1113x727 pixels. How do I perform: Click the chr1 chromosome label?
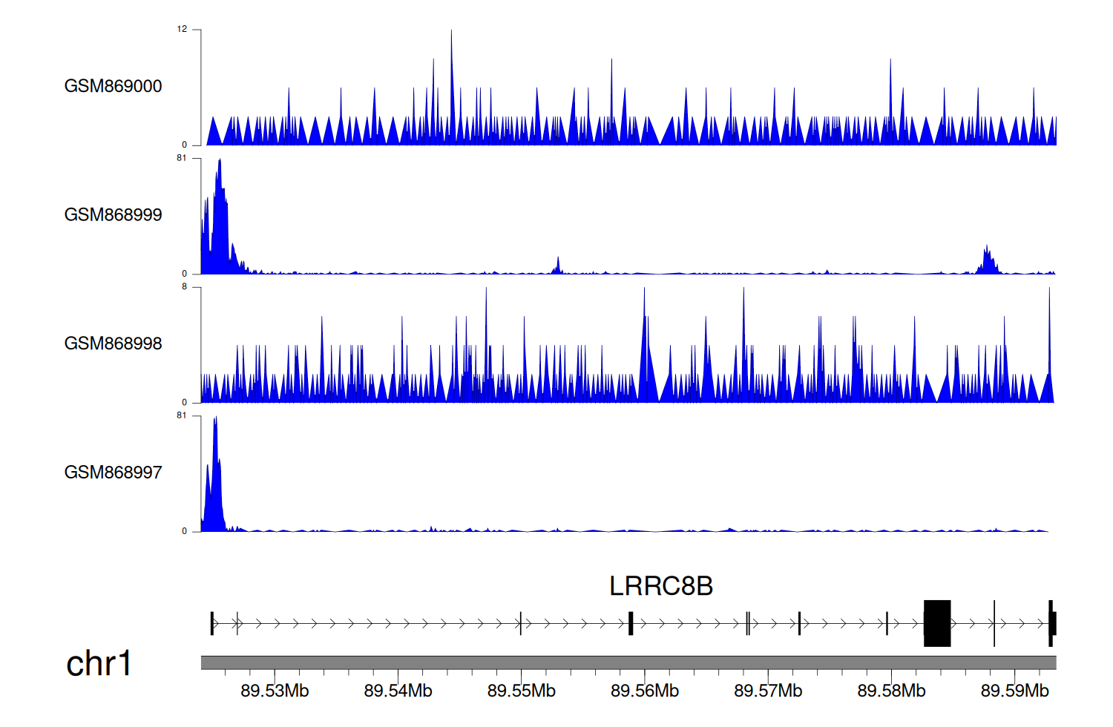pyautogui.click(x=99, y=663)
